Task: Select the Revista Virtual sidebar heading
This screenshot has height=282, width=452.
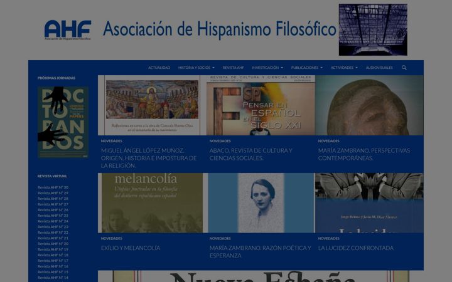Action: (x=52, y=176)
